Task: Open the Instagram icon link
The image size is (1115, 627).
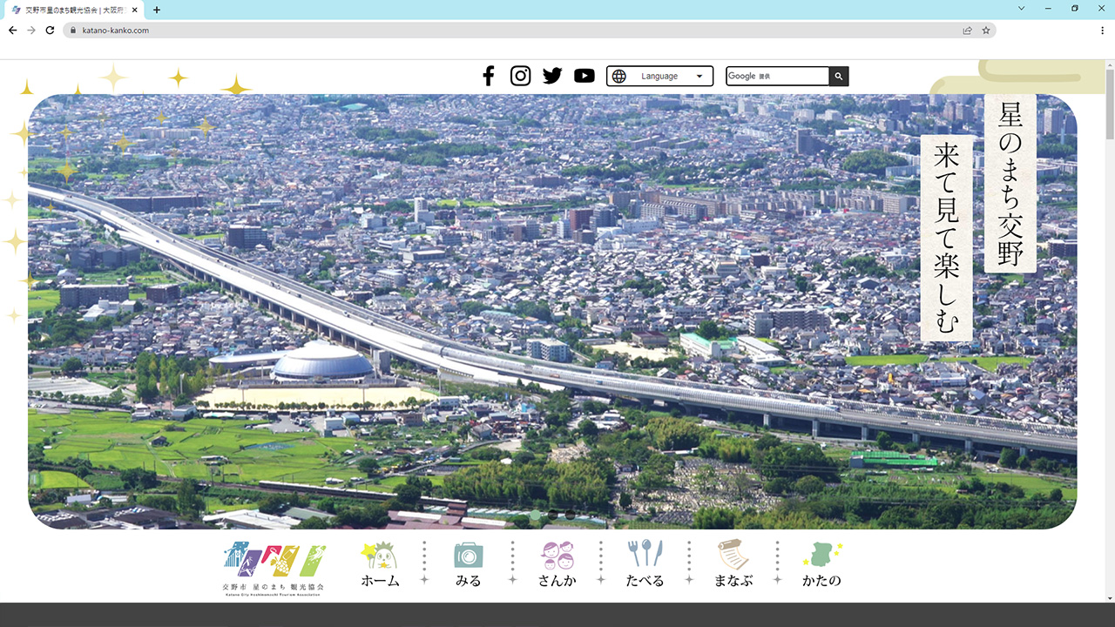Action: tap(520, 76)
